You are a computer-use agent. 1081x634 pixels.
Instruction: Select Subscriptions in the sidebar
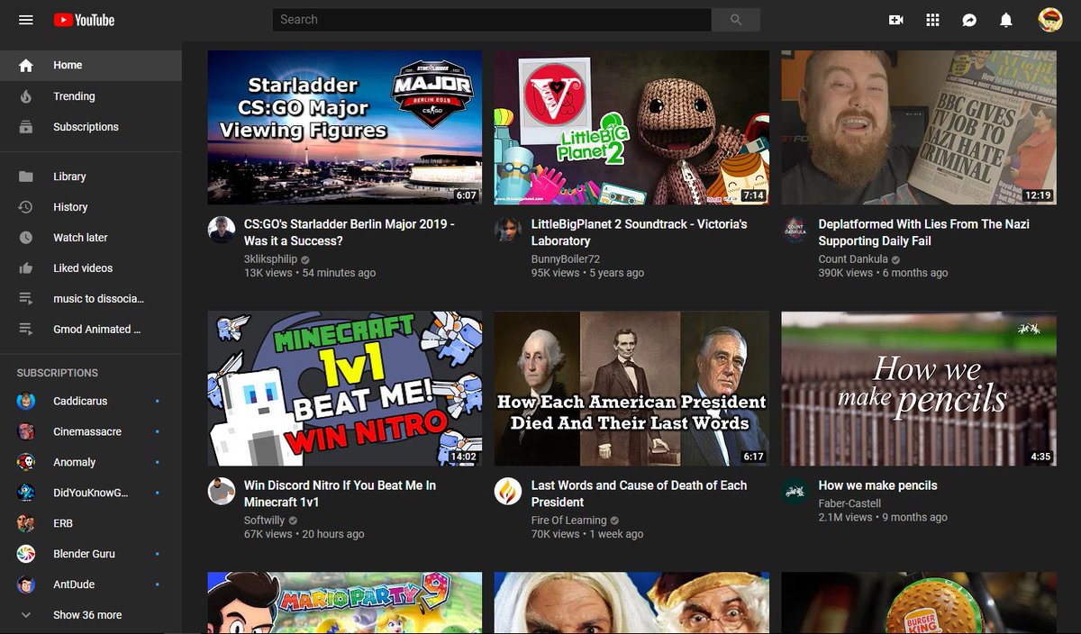91,127
